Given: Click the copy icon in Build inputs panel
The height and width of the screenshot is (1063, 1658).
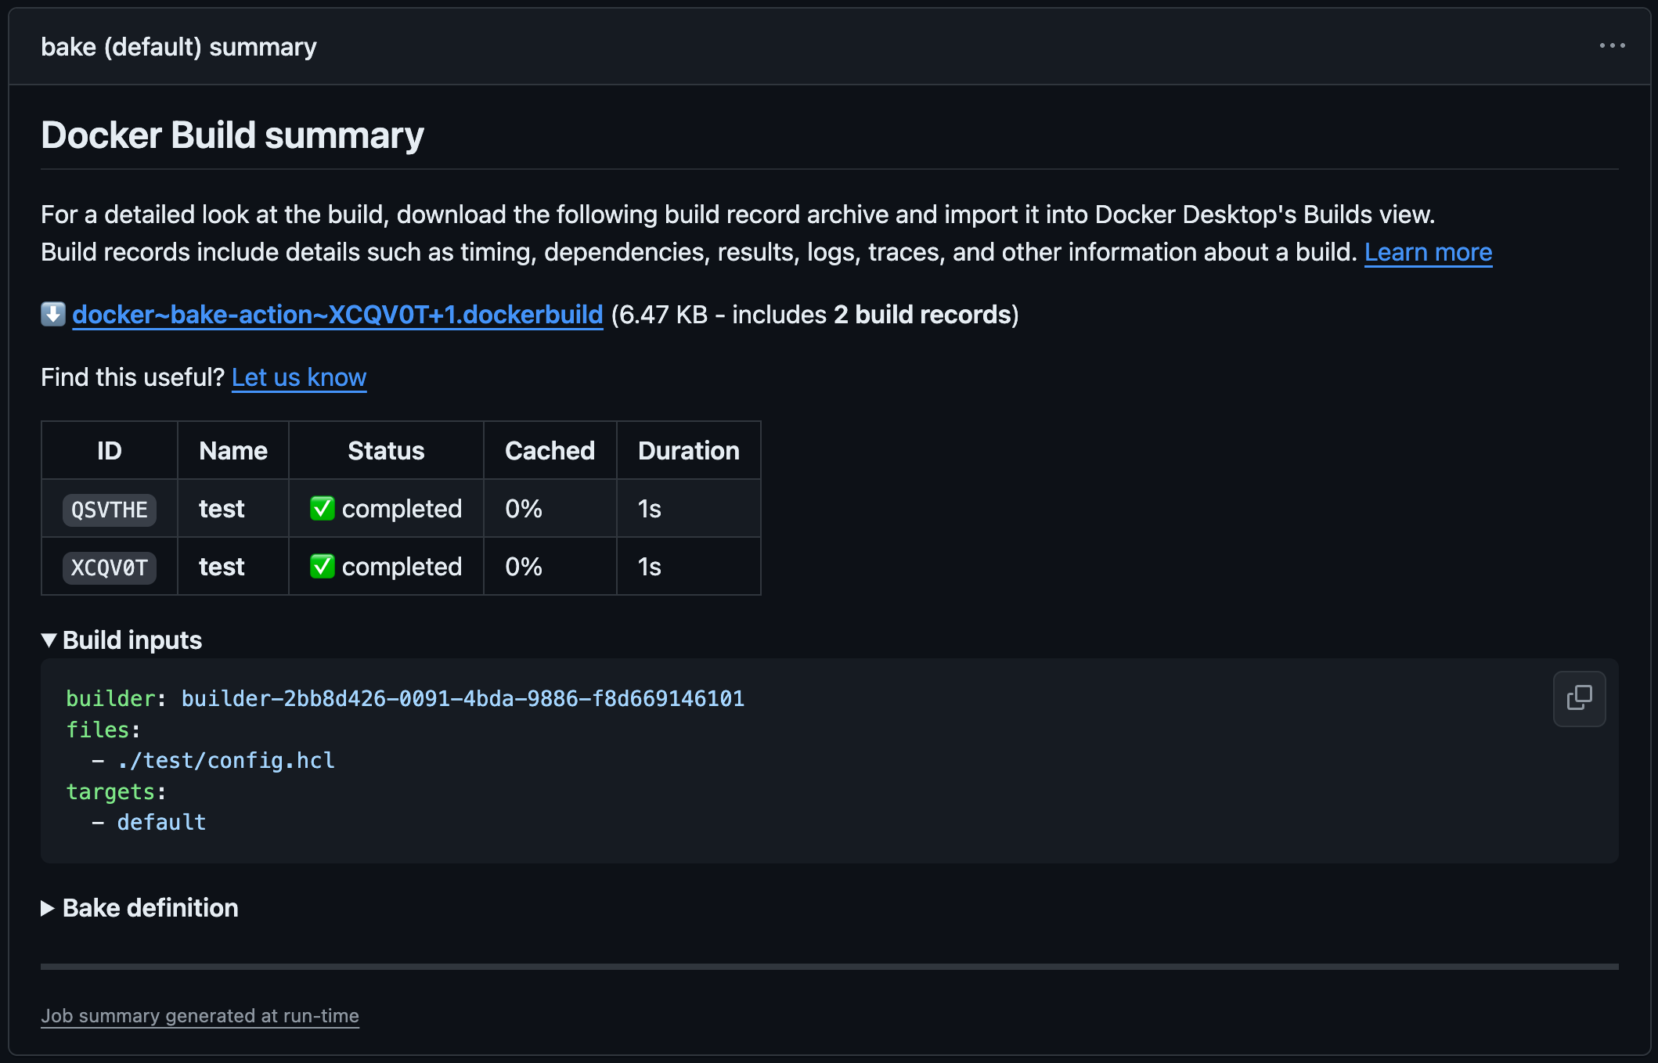Looking at the screenshot, I should pos(1580,697).
